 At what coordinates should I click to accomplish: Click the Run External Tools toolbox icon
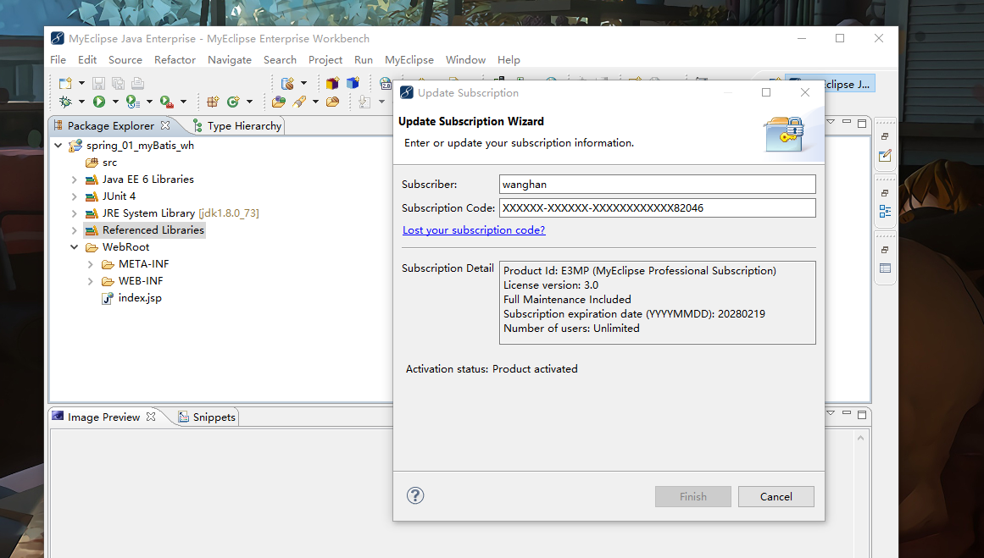click(x=167, y=102)
